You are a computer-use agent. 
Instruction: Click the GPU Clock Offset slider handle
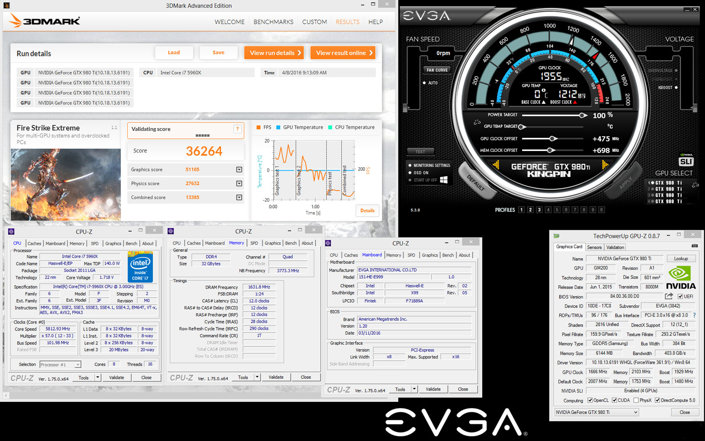(553, 138)
